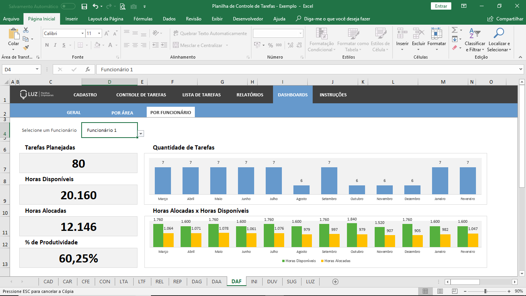Open the Layout da Página tab
Image resolution: width=526 pixels, height=296 pixels.
(x=106, y=19)
